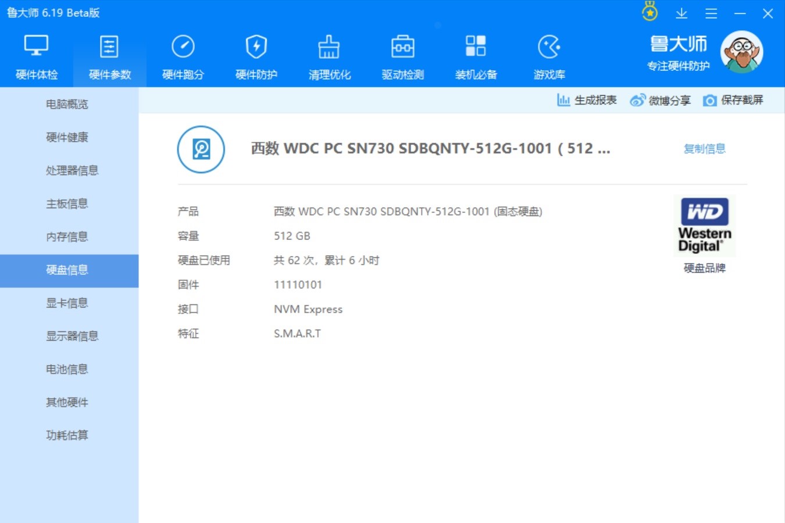Click the download arrow icon in title bar
The width and height of the screenshot is (785, 523).
[681, 13]
